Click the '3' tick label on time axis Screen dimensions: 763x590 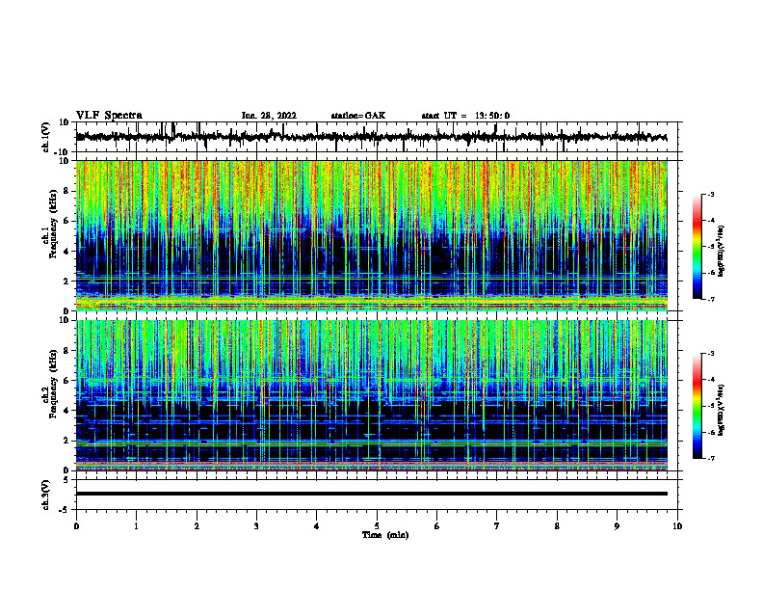pos(256,526)
